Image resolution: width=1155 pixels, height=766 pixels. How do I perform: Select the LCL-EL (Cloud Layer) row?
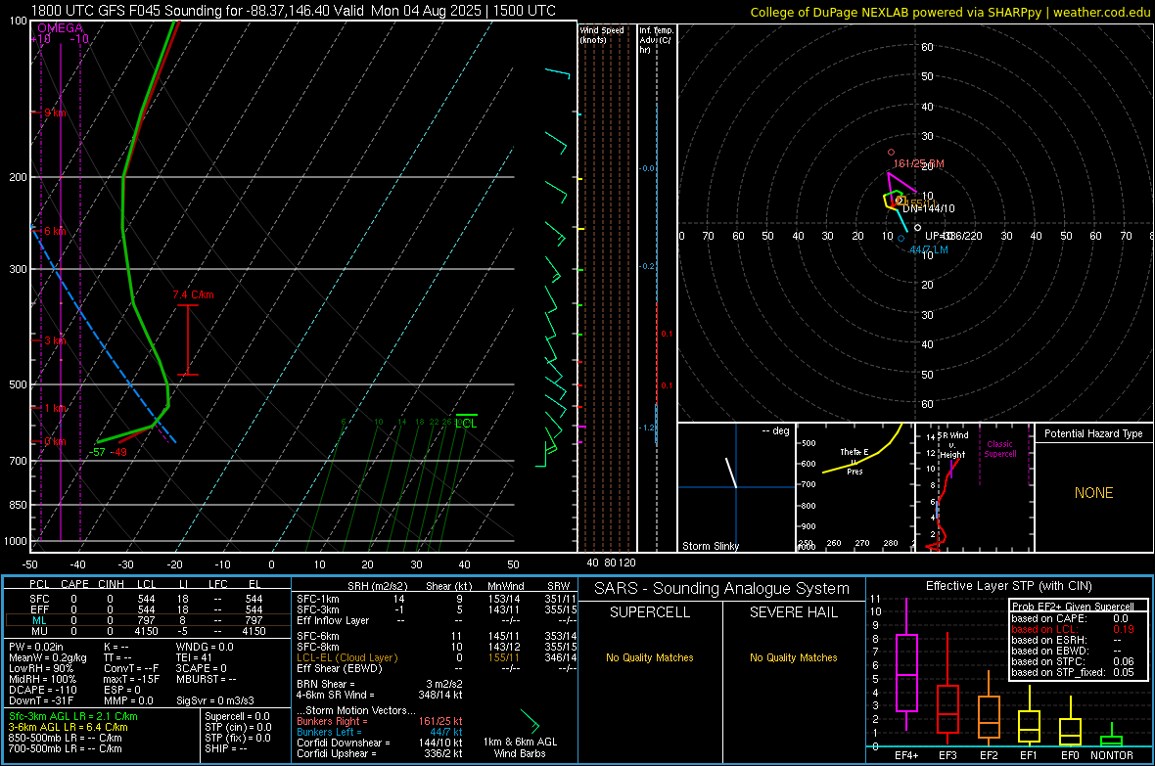pyautogui.click(x=435, y=657)
